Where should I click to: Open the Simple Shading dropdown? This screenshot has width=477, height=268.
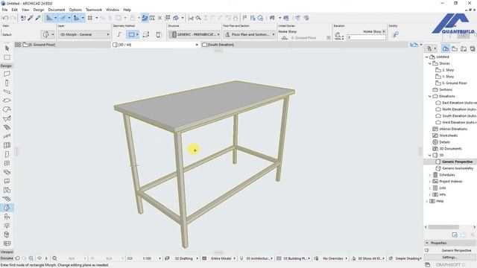[x=408, y=258]
